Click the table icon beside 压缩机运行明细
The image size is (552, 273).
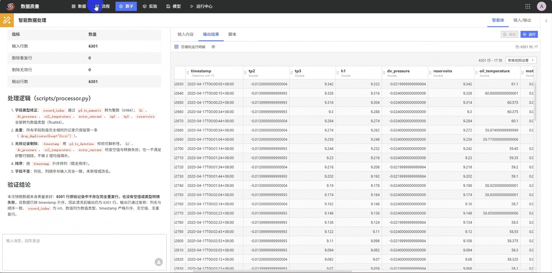pyautogui.click(x=176, y=47)
